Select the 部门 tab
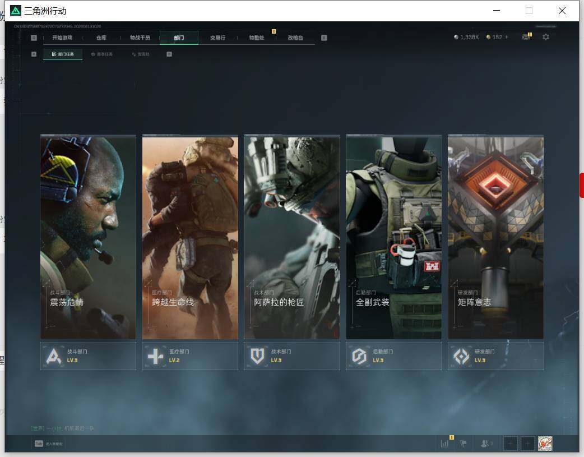The image size is (584, 457). pos(179,38)
